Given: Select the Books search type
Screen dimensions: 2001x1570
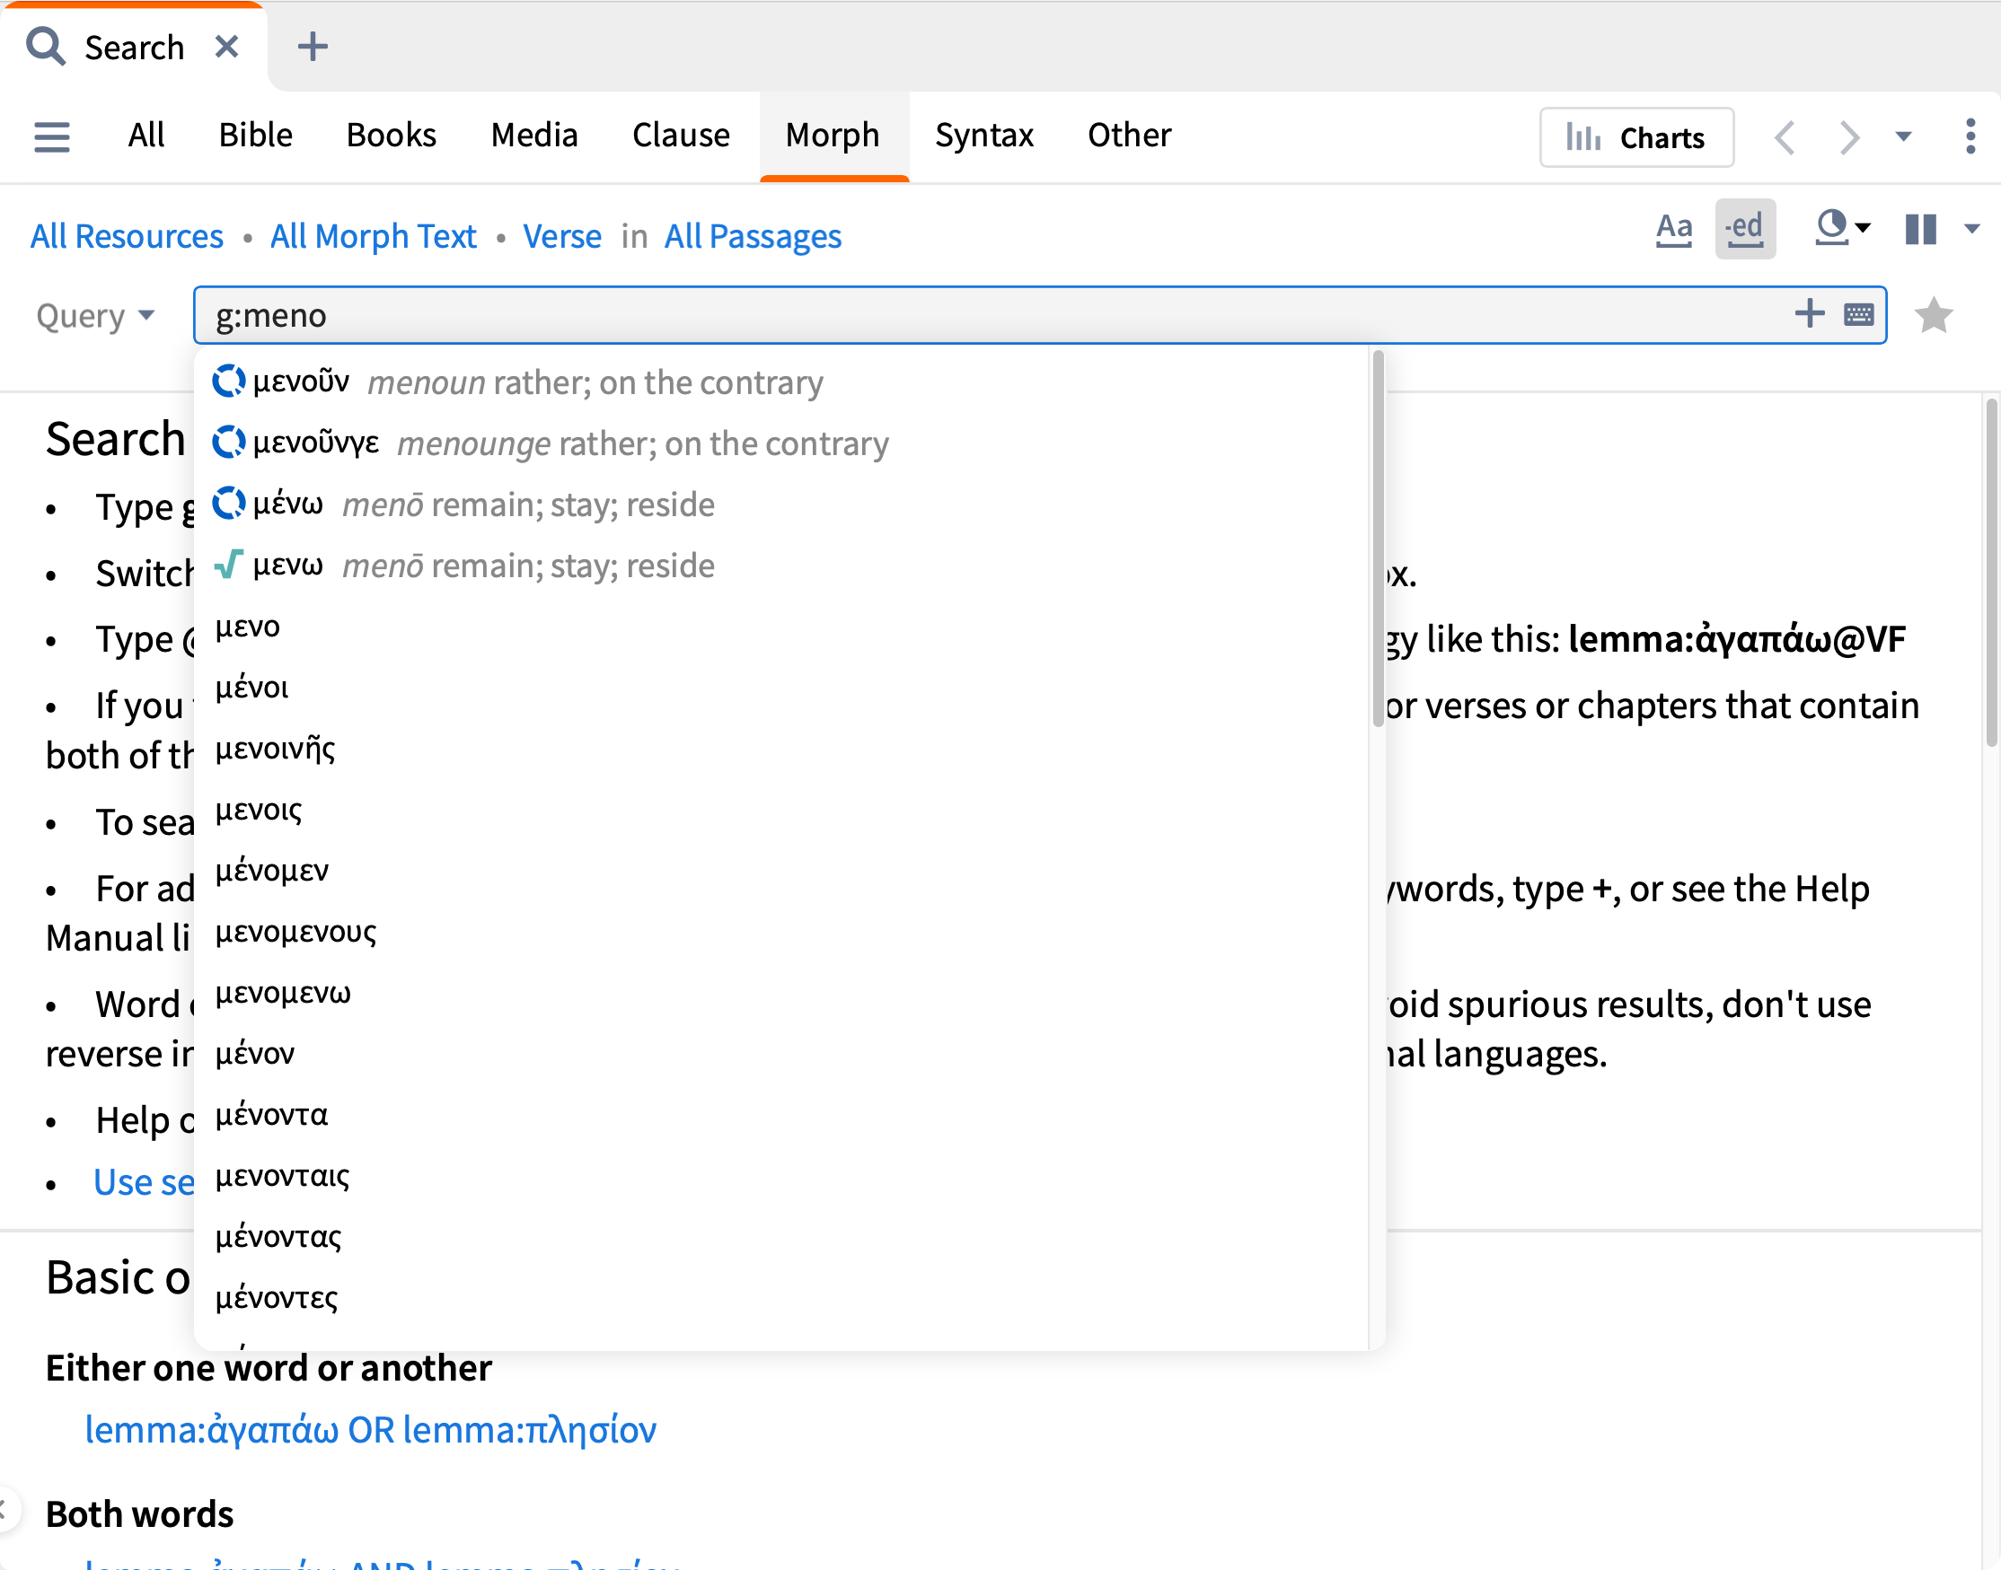Looking at the screenshot, I should tap(391, 136).
